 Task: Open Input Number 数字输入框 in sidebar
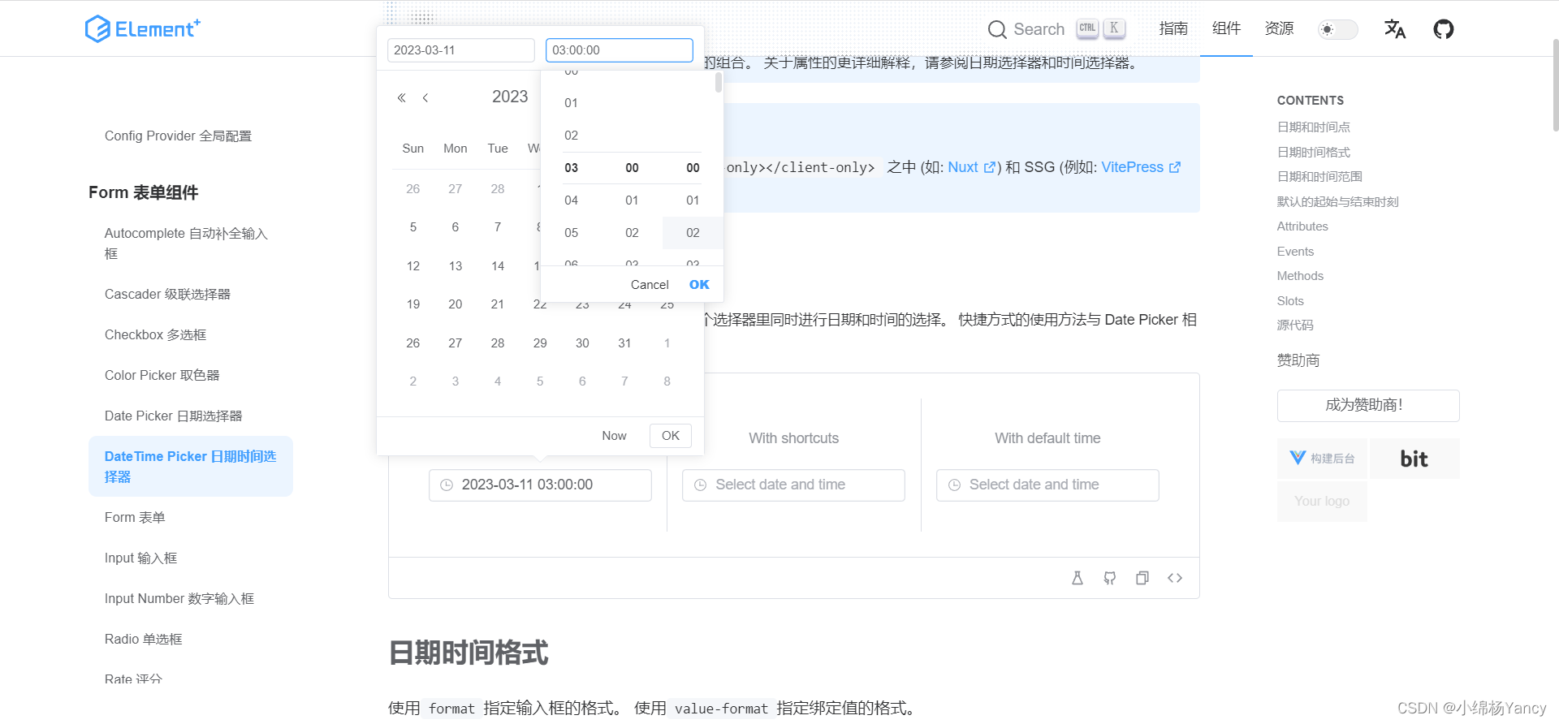(x=179, y=599)
